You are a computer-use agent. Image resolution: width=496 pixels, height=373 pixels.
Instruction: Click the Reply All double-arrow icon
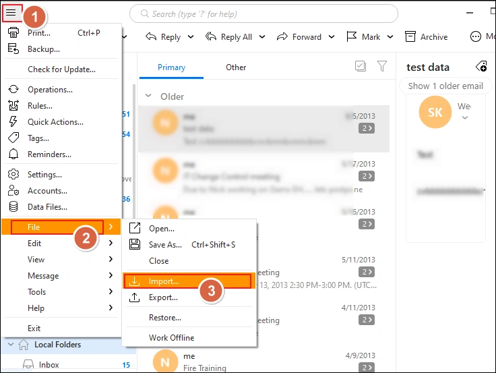pos(211,36)
